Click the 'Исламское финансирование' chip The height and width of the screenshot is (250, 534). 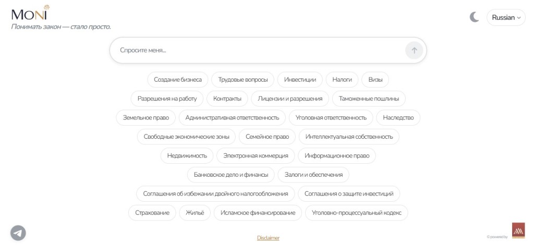(258, 213)
